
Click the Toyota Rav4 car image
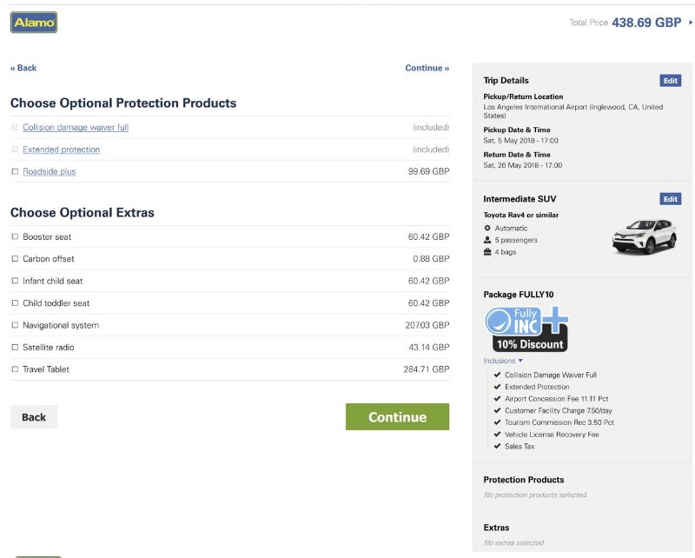(644, 236)
